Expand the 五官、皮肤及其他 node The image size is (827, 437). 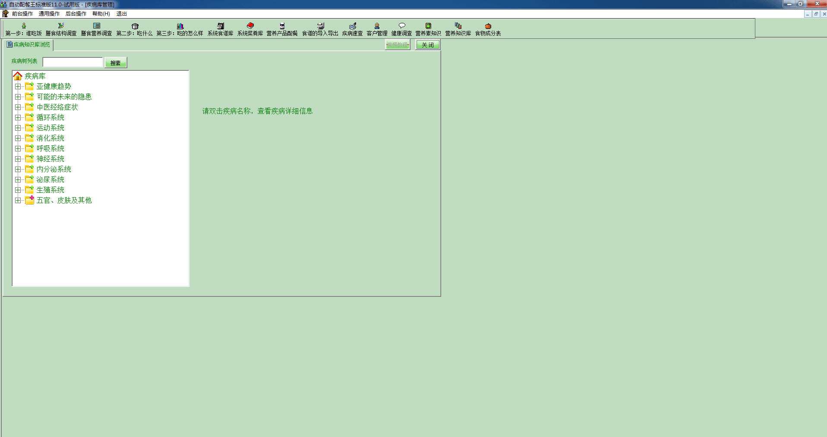tap(18, 200)
